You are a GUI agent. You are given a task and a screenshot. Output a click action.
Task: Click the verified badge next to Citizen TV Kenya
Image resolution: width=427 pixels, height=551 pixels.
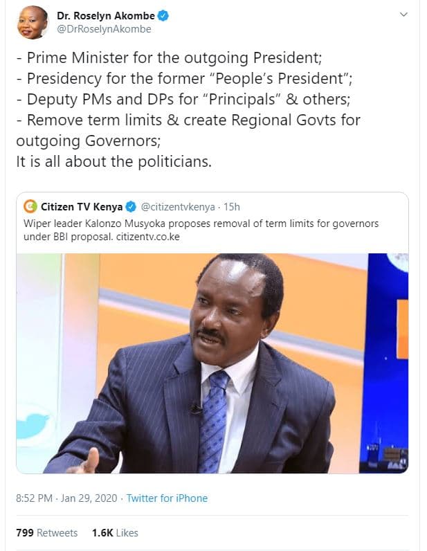(131, 206)
